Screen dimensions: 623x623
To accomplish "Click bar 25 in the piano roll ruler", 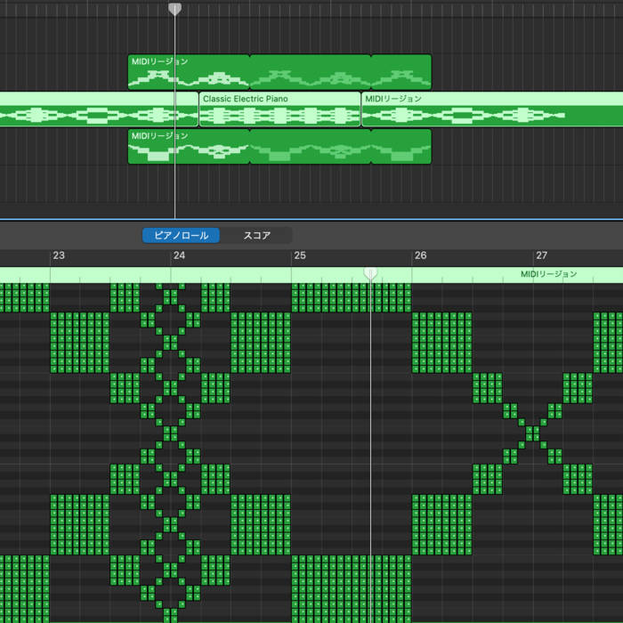I will pos(300,255).
